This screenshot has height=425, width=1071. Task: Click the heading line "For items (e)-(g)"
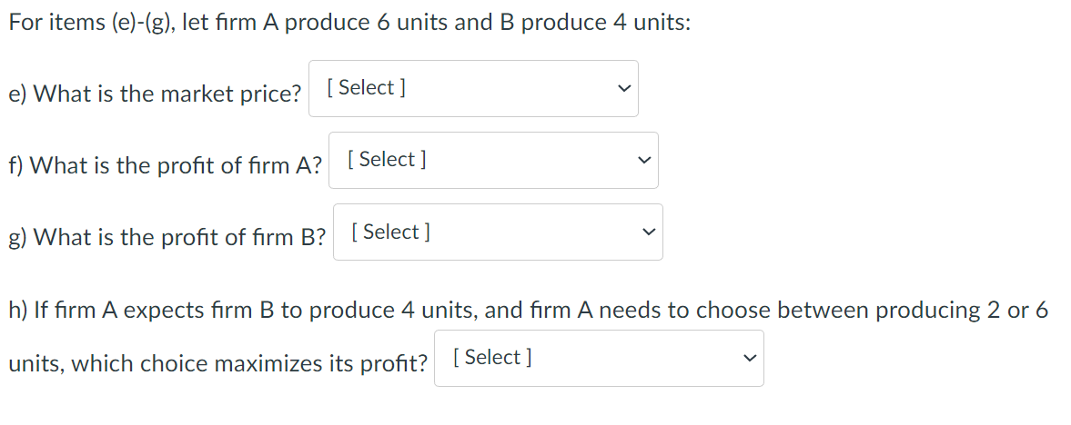point(349,23)
